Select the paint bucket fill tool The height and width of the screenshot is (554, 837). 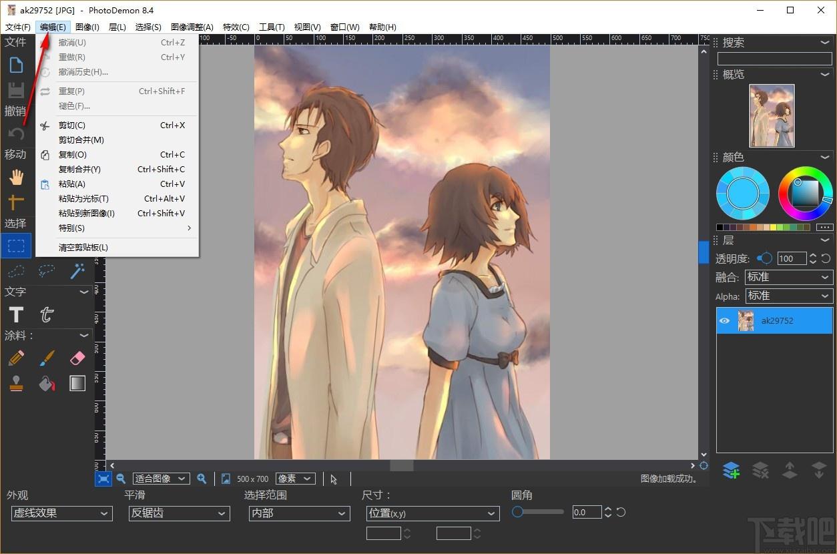point(47,383)
